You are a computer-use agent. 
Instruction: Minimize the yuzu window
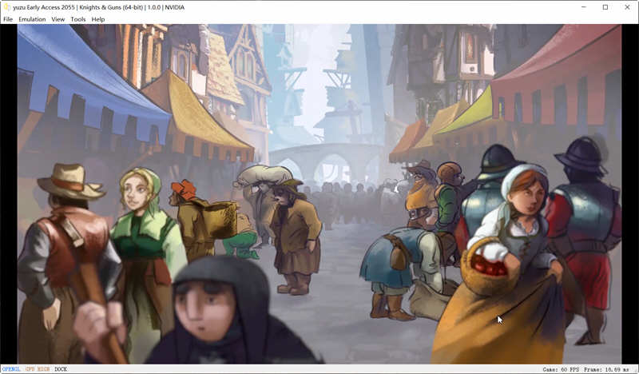pos(584,7)
